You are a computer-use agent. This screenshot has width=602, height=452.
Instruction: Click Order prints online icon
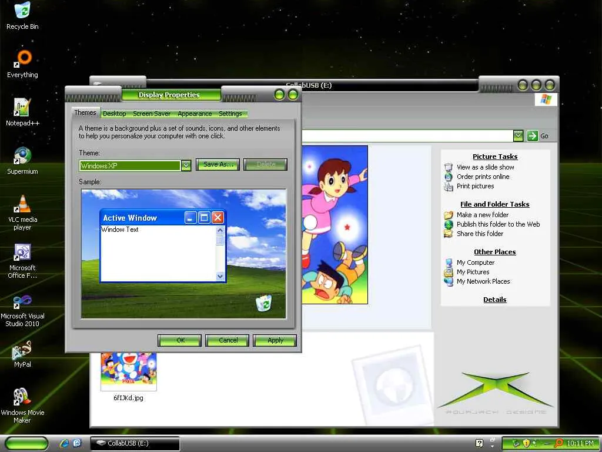coord(448,177)
